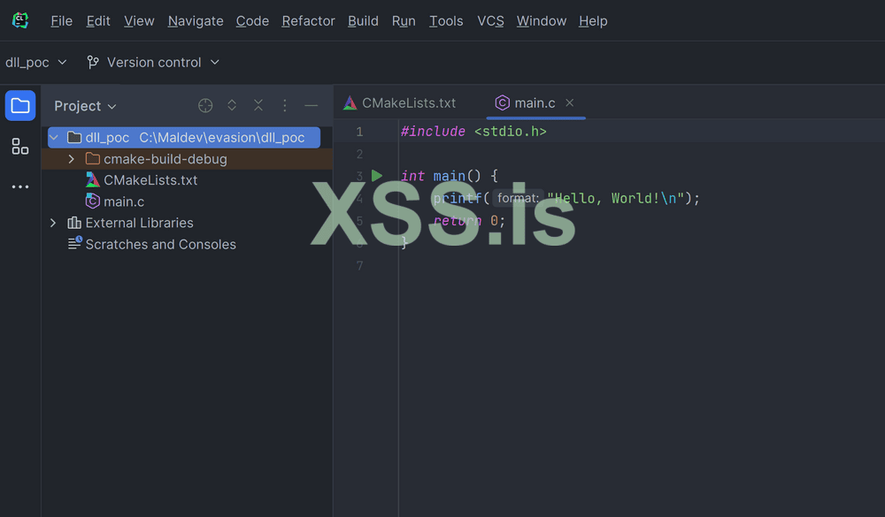This screenshot has height=517, width=885.
Task: Select the main.c editor tab
Action: (x=535, y=103)
